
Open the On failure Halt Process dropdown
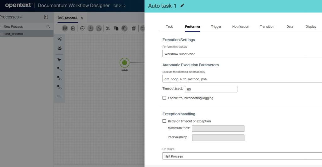point(242,156)
